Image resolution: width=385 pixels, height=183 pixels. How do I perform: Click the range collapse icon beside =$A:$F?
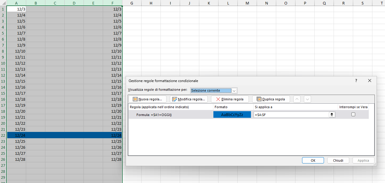(x=332, y=114)
